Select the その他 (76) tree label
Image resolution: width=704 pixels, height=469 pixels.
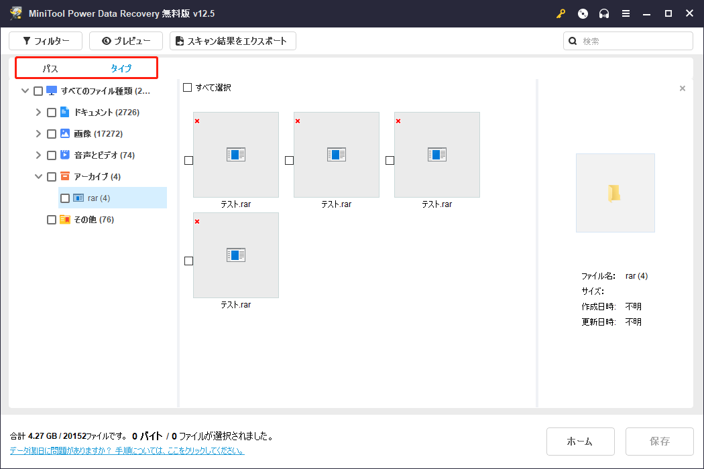coord(94,220)
